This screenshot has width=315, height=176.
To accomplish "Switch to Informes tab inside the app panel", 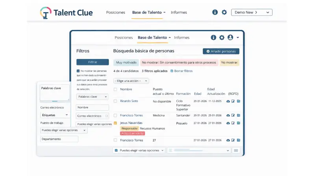I will point(182,37).
